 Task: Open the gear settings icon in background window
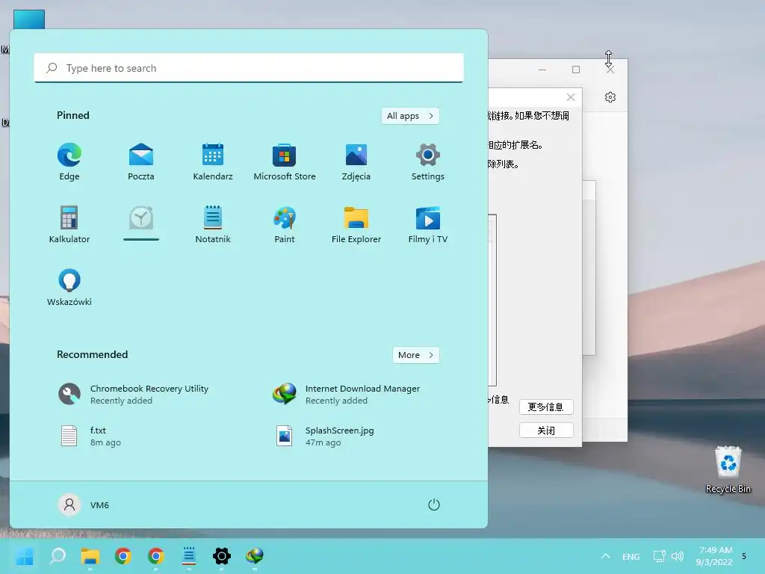(610, 97)
